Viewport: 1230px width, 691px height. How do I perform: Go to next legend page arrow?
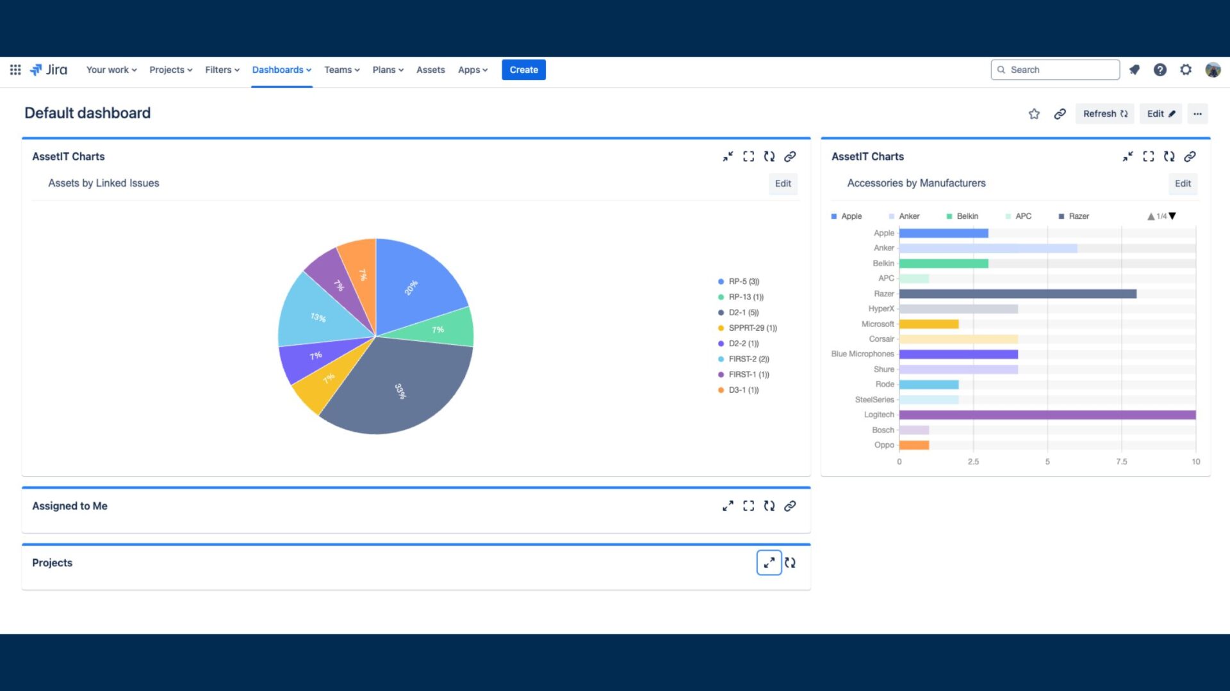1172,216
